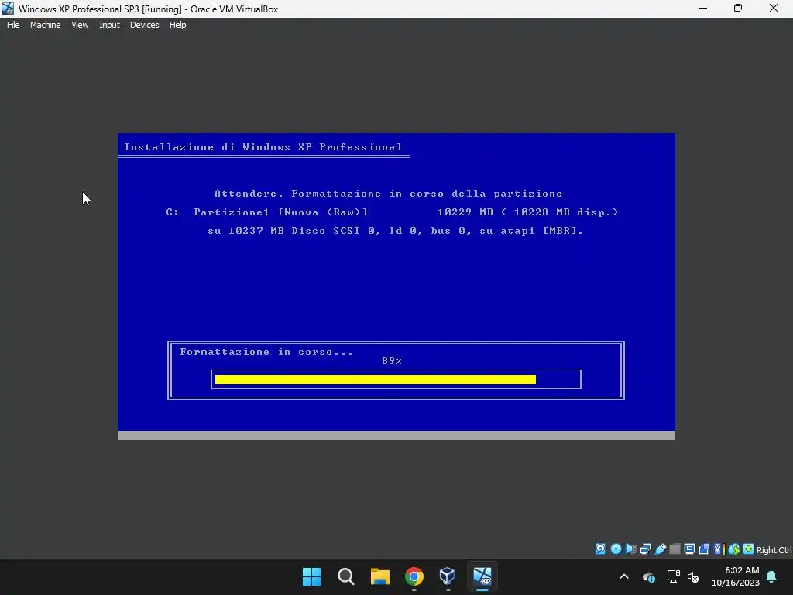This screenshot has height=595, width=793.
Task: Click the display monitor status icon
Action: pyautogui.click(x=689, y=549)
